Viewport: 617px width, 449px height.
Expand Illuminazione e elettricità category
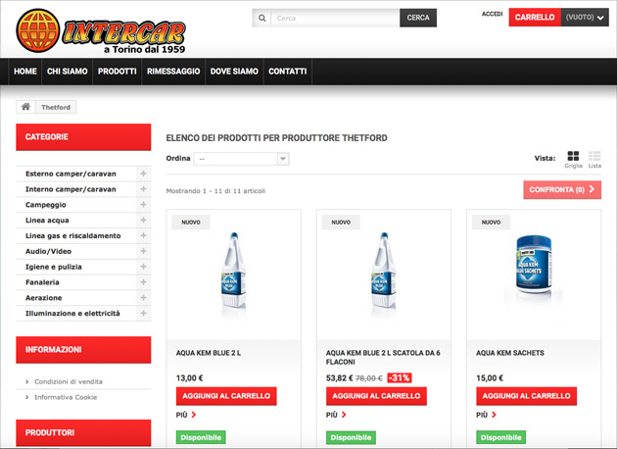pyautogui.click(x=144, y=314)
